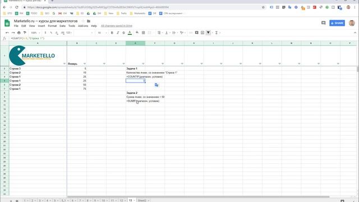Viewport: 359px width, 202px height.
Task: Open the Edit menu
Action: pos(24,26)
